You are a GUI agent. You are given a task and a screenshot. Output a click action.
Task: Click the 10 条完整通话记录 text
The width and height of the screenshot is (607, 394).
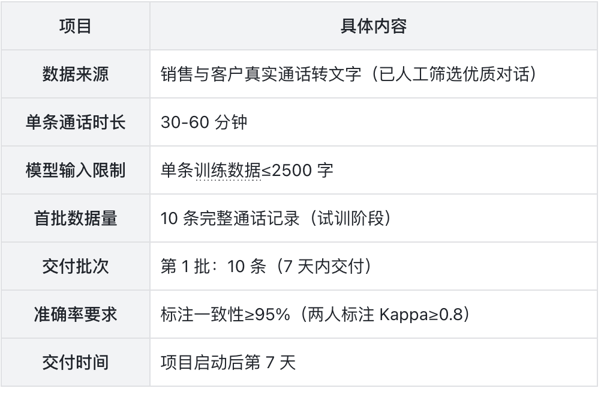pos(230,219)
